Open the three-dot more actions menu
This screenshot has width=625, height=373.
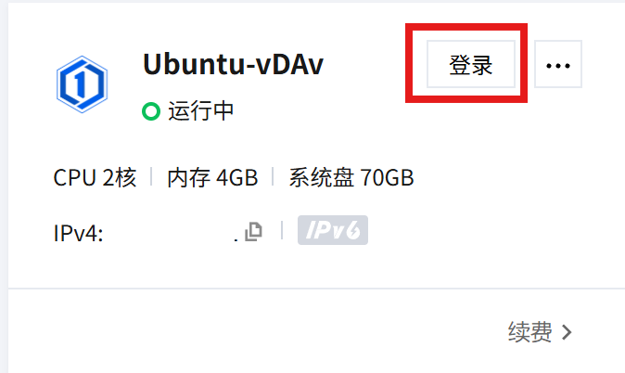pyautogui.click(x=558, y=64)
